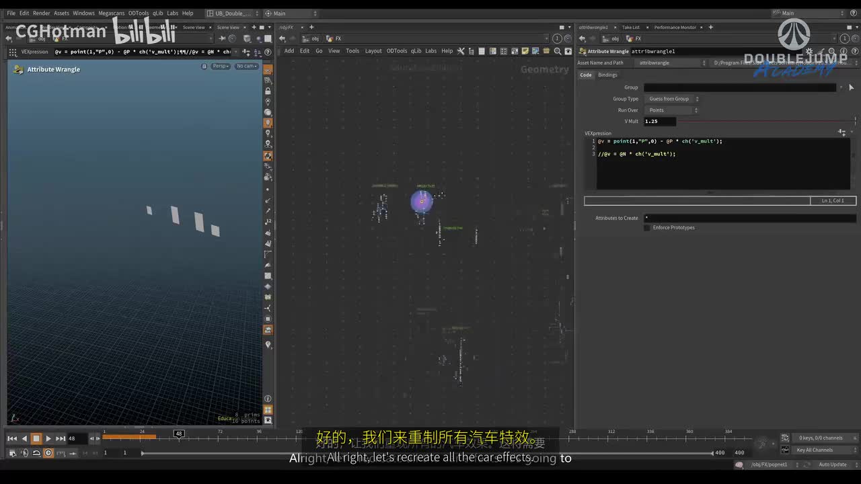Jump to the last frame
This screenshot has height=484, width=861.
coord(61,438)
